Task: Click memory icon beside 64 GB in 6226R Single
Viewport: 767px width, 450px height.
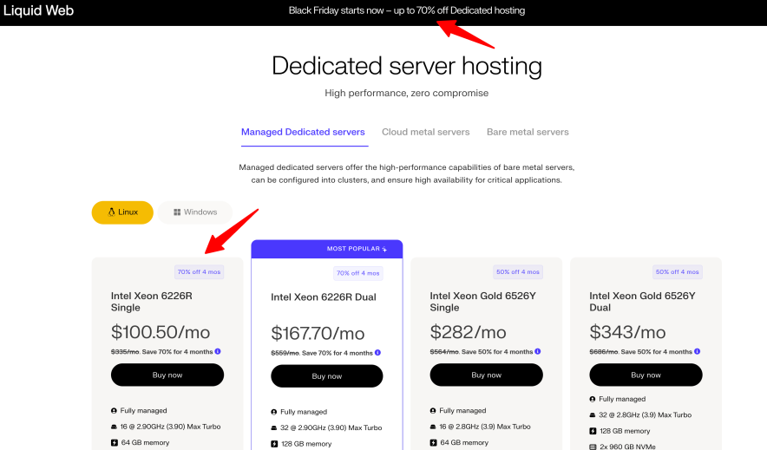Action: point(114,443)
